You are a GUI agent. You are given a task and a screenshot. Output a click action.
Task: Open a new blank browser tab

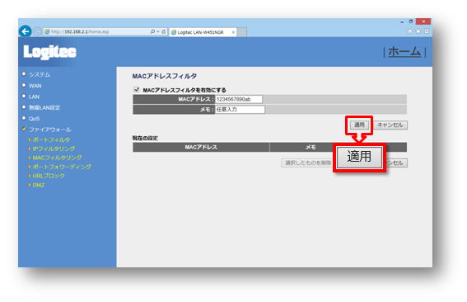(242, 32)
